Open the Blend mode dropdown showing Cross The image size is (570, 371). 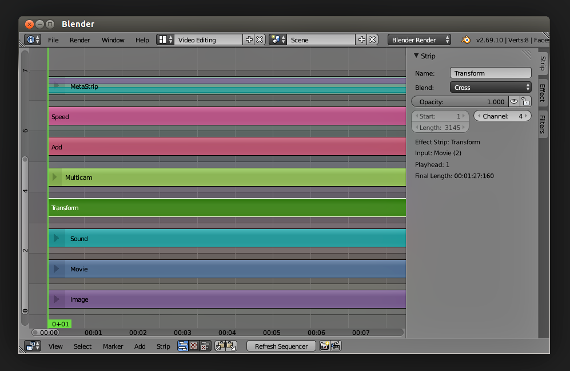491,88
